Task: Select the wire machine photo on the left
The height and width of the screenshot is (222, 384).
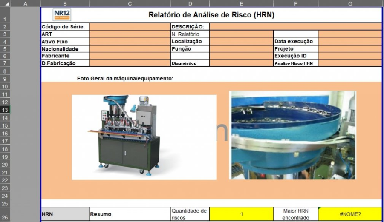Action: tap(144, 137)
